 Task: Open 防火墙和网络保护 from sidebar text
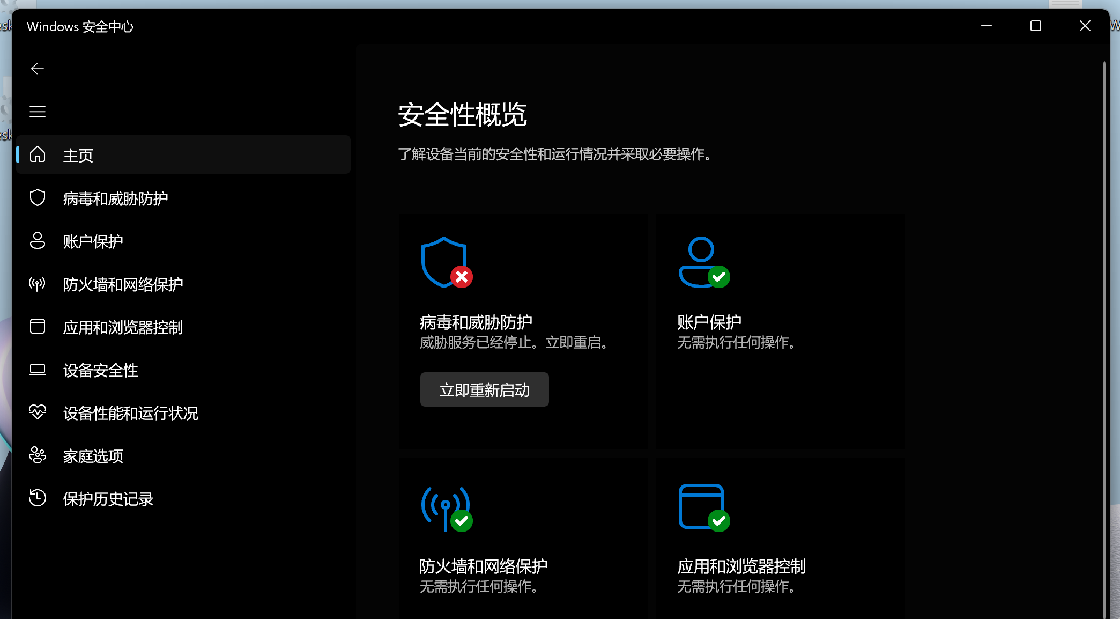coord(123,285)
